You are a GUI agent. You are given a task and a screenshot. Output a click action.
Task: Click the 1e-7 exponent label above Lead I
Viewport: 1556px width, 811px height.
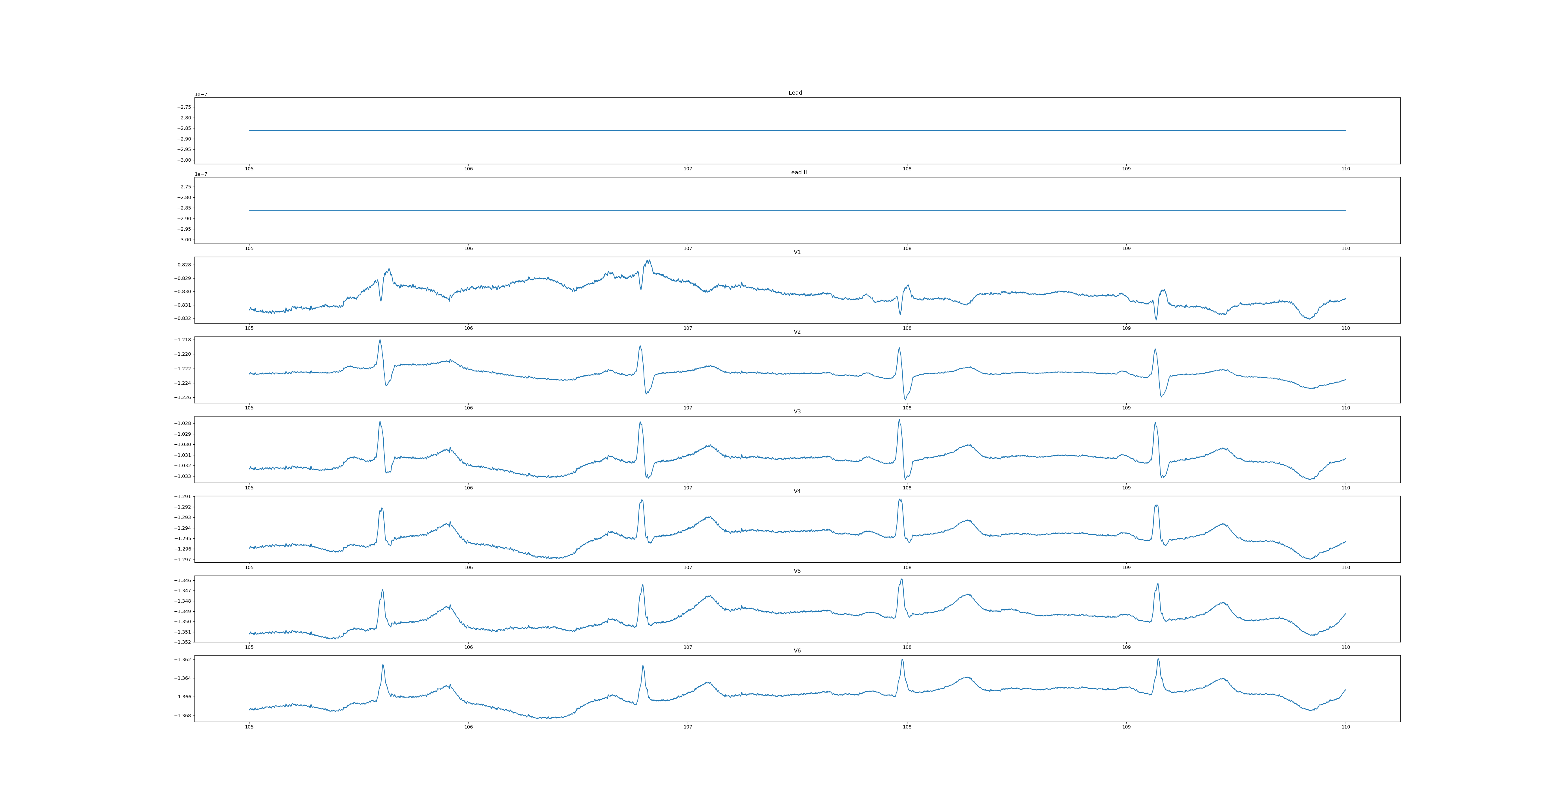200,95
